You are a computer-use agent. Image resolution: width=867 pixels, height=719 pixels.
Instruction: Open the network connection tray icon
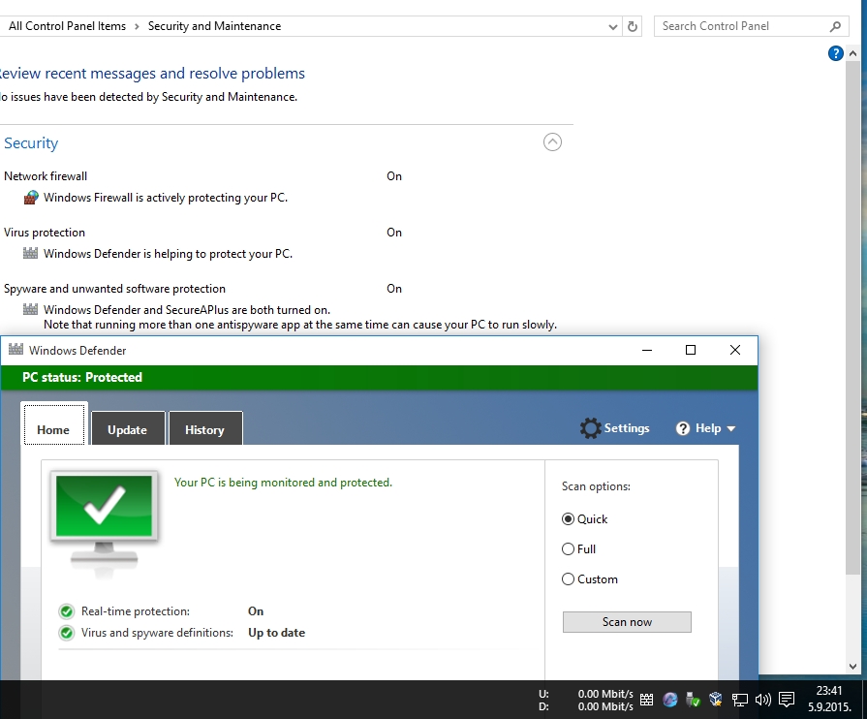(740, 701)
